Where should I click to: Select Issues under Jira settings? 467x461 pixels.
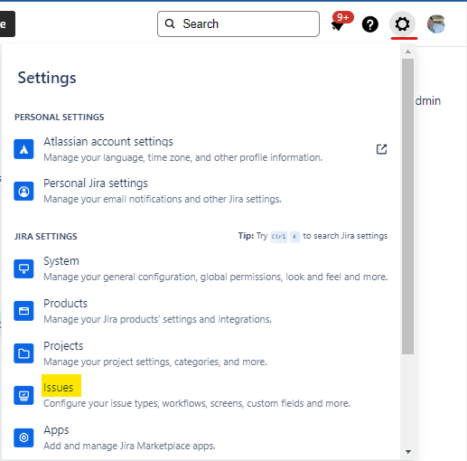tap(59, 388)
